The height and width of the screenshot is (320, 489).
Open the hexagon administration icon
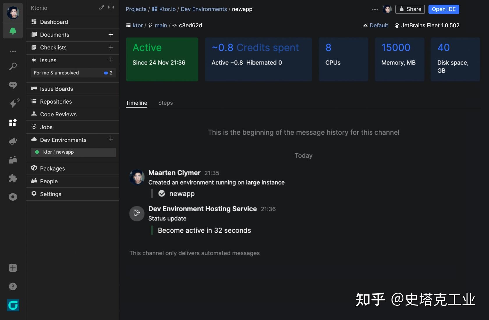click(13, 197)
